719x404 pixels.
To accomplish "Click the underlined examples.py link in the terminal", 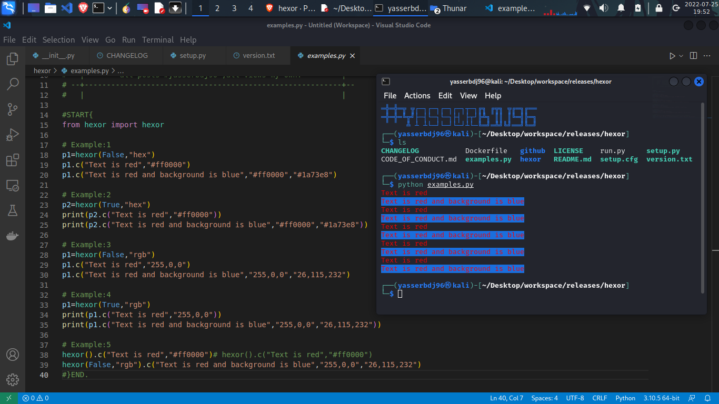I will pyautogui.click(x=450, y=184).
